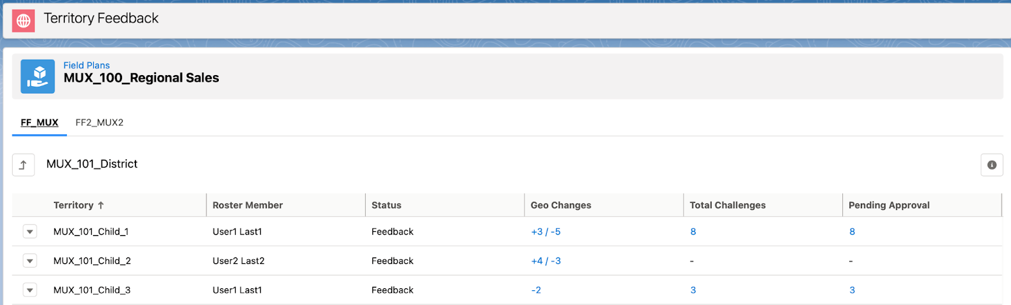
Task: View pending approval 3 for Child_3
Action: click(x=852, y=290)
